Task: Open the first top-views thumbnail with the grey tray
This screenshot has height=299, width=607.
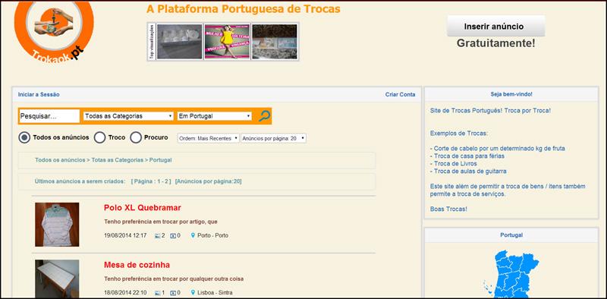Action: coord(179,42)
